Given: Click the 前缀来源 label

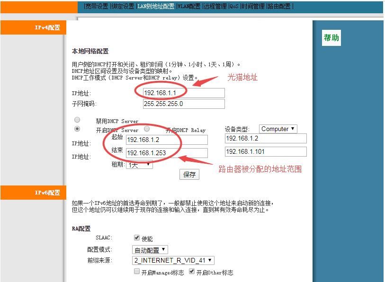Looking at the screenshot, I should pyautogui.click(x=100, y=260).
